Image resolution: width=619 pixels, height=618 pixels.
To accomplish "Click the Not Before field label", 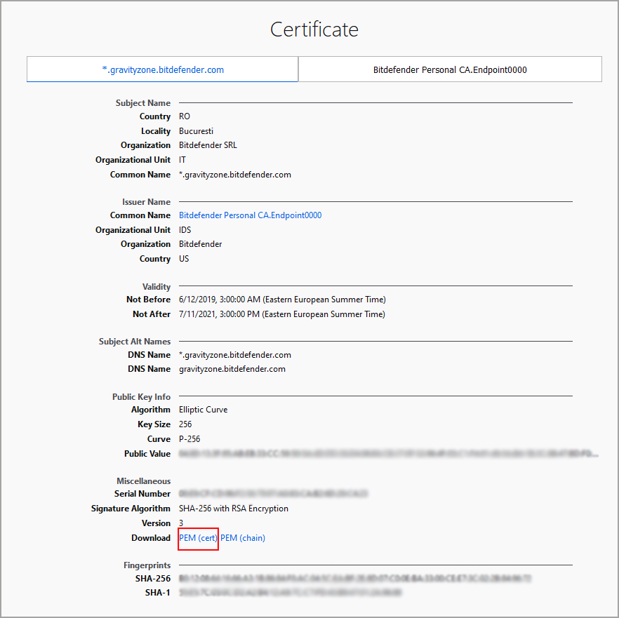I will (149, 300).
